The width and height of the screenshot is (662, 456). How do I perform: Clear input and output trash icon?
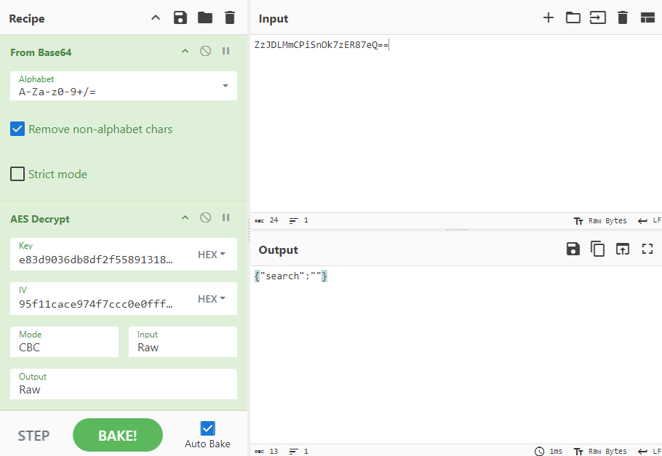[x=622, y=17]
